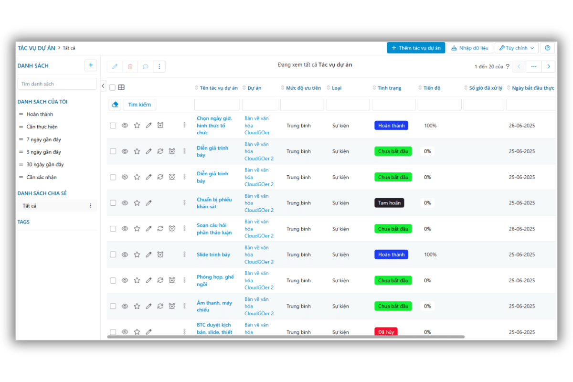573x382 pixels.
Task: Click the horizontal scrollbar under the table
Action: (286, 337)
